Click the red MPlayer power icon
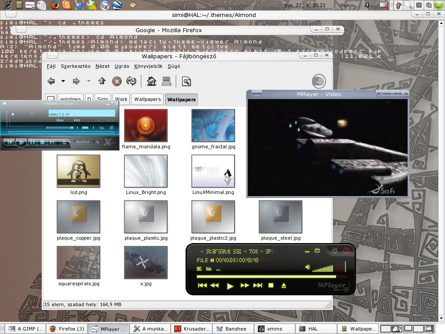Image resolution: width=445 pixels, height=334 pixels. tap(346, 251)
